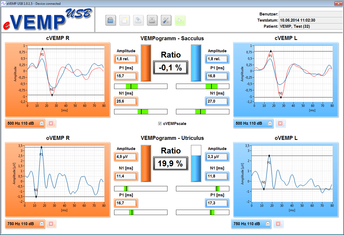Open the cVEMP R stimulus dropdown
The image size is (344, 235).
pyautogui.click(x=42, y=123)
